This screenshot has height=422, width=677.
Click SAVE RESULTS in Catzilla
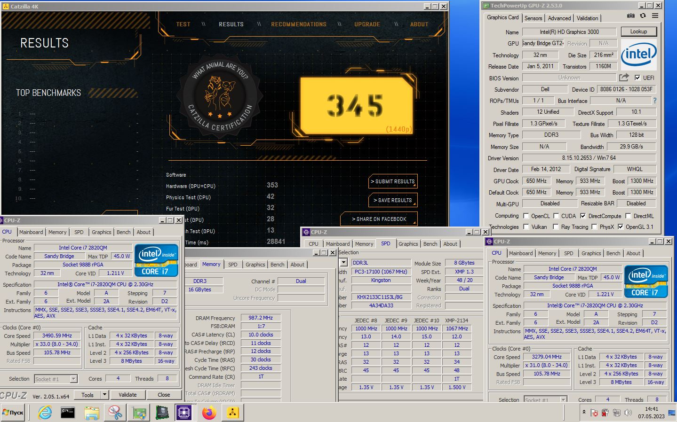393,200
